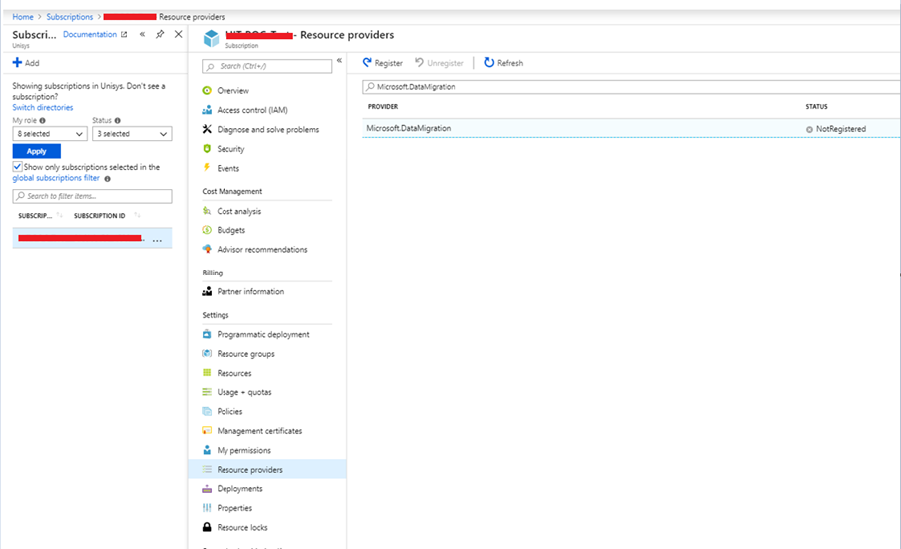Click the PROVIDER column header
This screenshot has height=549, width=901.
[x=383, y=107]
